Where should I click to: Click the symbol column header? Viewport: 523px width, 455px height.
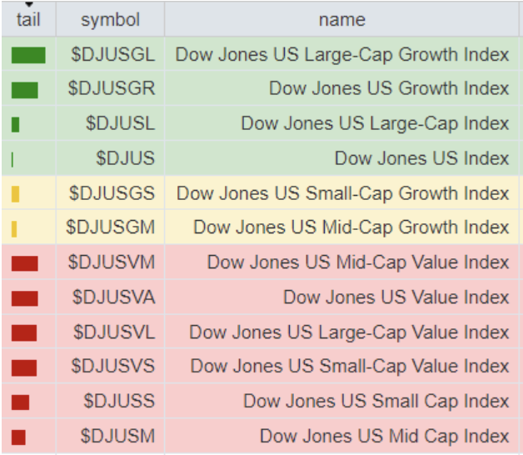click(110, 20)
